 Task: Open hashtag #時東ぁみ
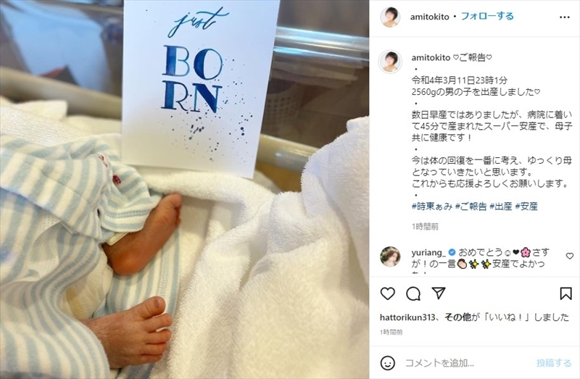pyautogui.click(x=432, y=207)
